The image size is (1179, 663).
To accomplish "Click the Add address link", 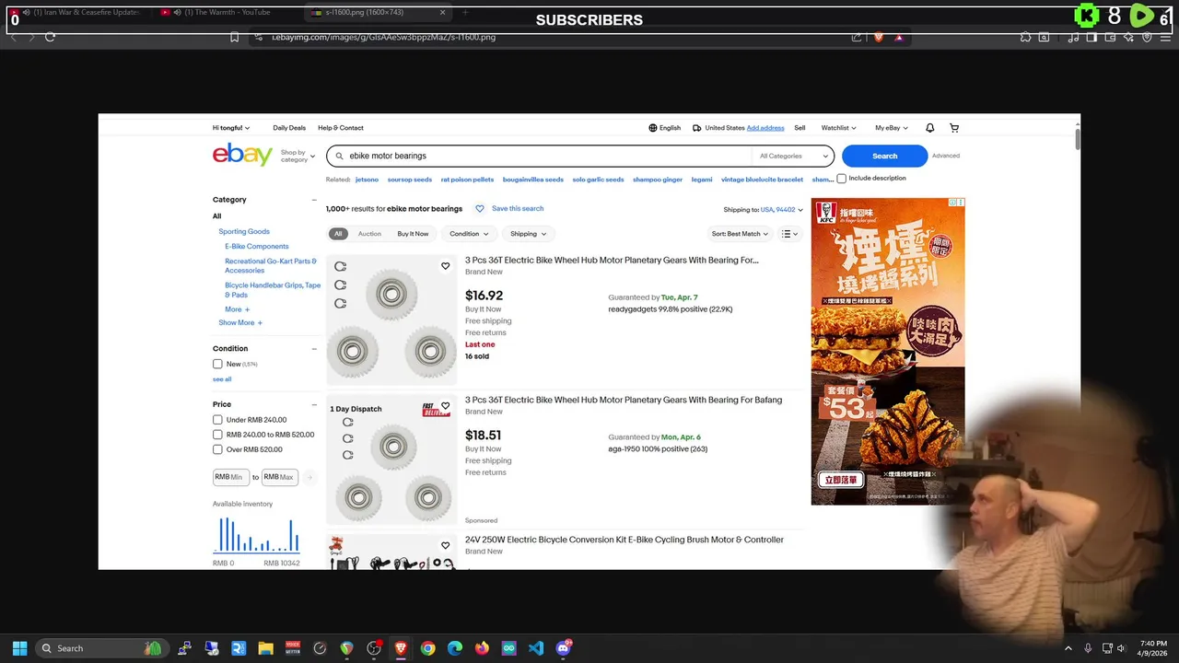I will pyautogui.click(x=765, y=128).
